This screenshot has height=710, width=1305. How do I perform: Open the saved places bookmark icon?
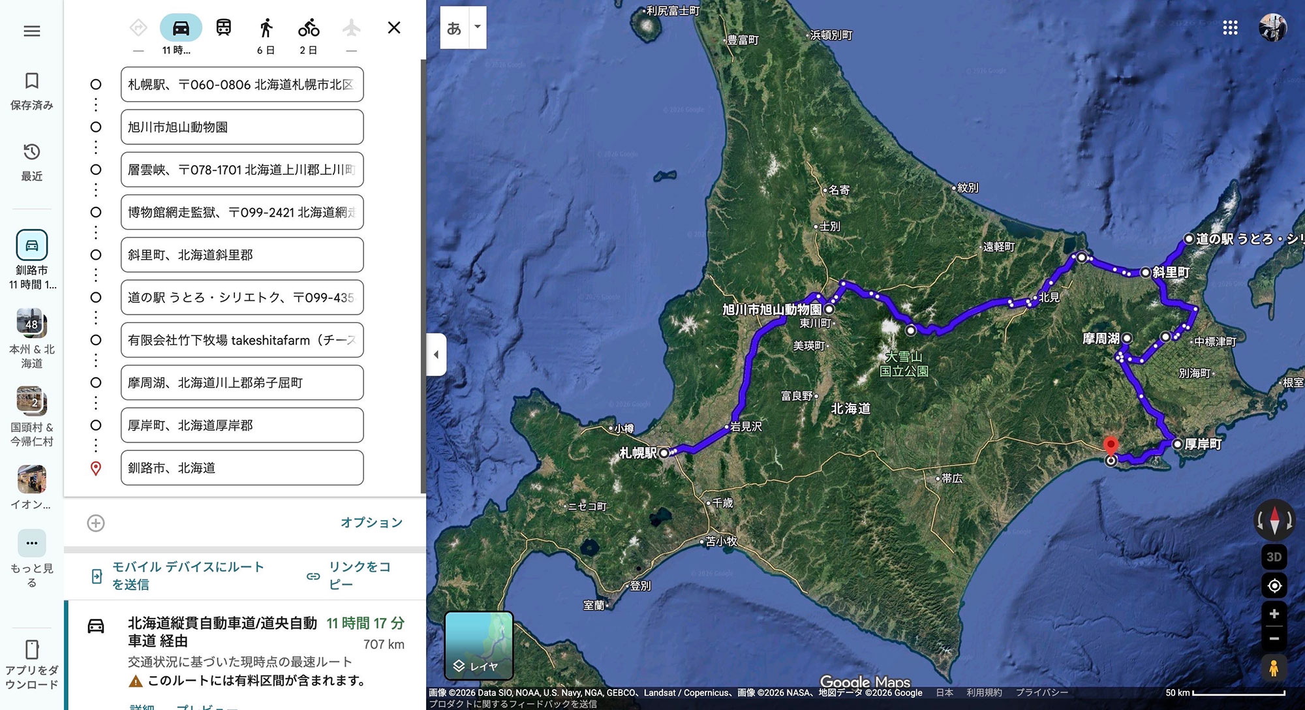[32, 81]
